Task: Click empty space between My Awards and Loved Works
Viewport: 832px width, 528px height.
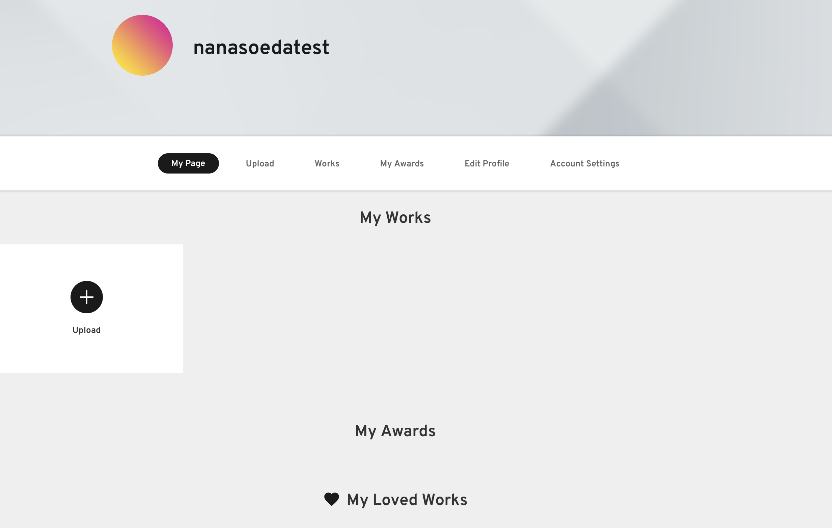Action: [395, 465]
